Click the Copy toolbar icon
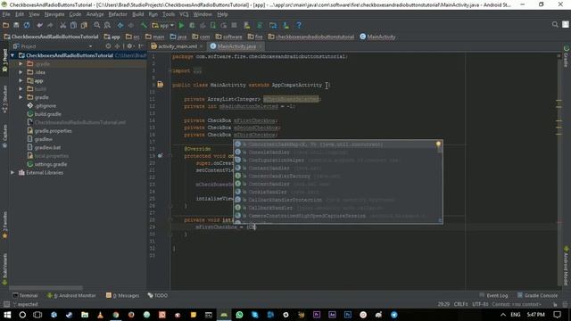The height and width of the screenshot is (321, 571). 73,26
